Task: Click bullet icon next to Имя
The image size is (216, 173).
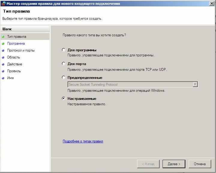Action: pyautogui.click(x=3, y=78)
